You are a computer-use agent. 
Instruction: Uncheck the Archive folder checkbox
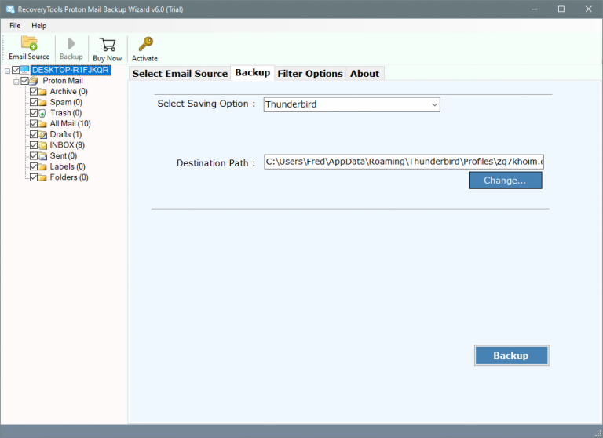[x=34, y=92]
